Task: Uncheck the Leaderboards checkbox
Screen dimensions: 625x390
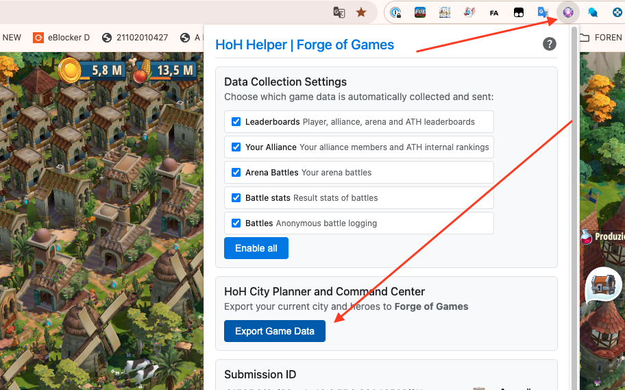Action: (236, 122)
